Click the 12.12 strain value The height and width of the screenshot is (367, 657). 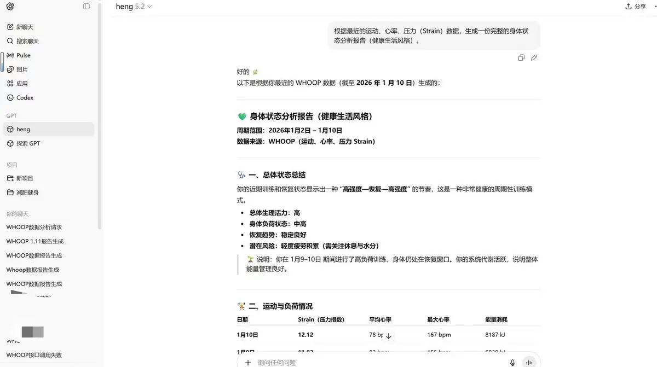click(x=306, y=335)
